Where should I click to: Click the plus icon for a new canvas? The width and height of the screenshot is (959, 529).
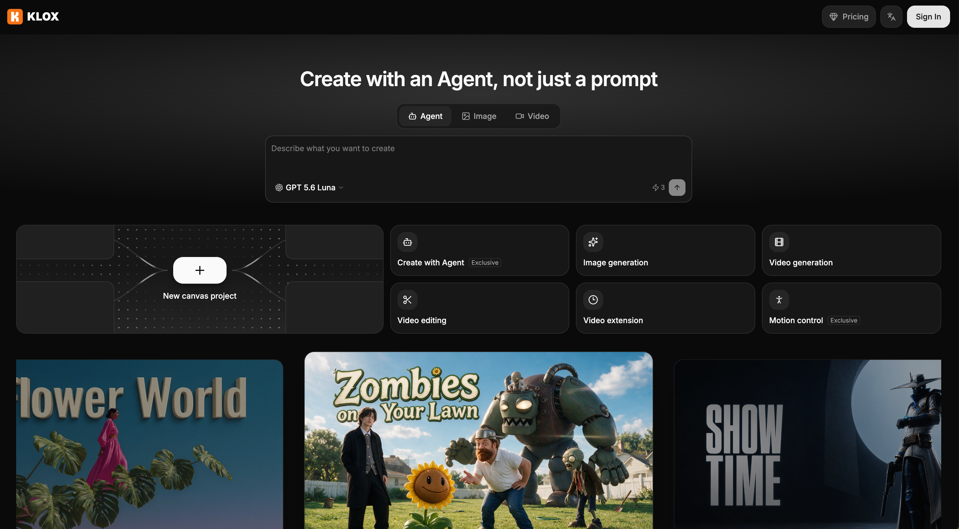(x=200, y=270)
